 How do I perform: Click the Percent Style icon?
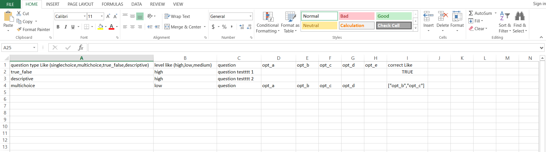coord(224,27)
